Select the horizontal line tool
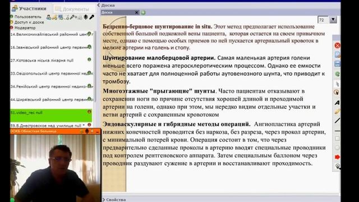 pyautogui.click(x=337, y=131)
